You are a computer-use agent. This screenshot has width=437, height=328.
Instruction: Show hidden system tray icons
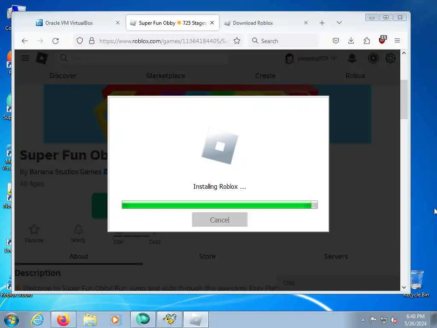363,320
